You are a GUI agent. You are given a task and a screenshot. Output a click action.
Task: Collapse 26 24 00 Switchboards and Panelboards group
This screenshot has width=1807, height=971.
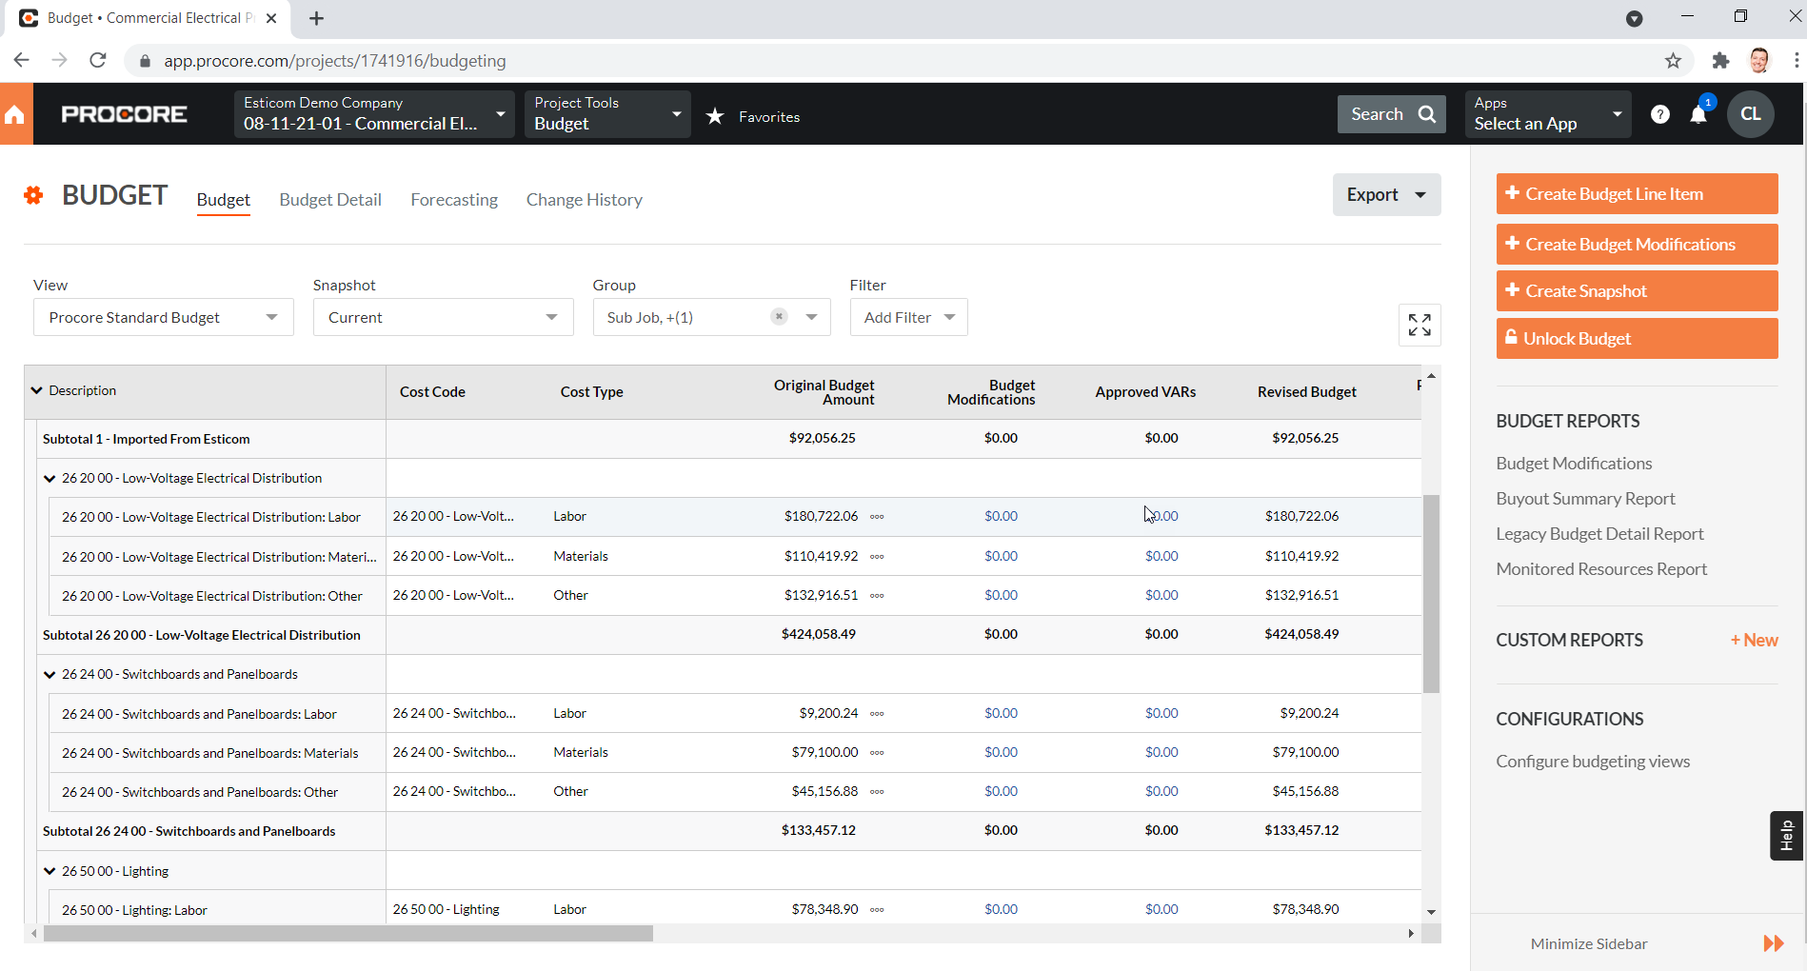point(50,674)
